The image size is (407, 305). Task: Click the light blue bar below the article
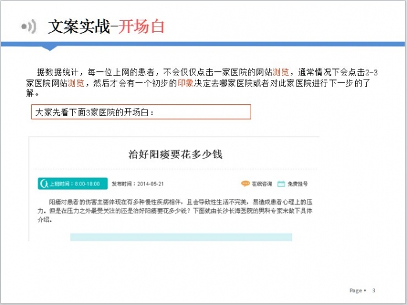click(181, 237)
